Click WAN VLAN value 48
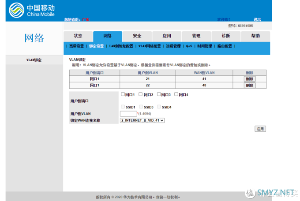This screenshot has height=201, width=300. pos(204,86)
